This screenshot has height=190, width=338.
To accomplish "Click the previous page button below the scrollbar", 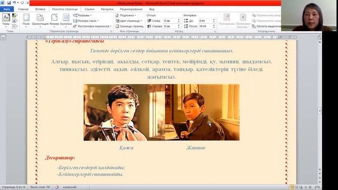I will point(320,173).
